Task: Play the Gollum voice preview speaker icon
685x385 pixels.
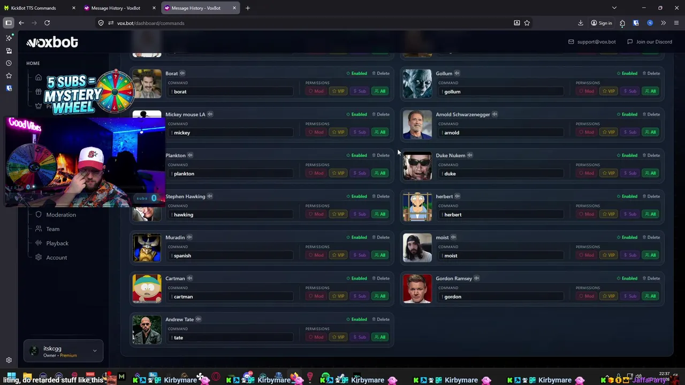Action: pyautogui.click(x=457, y=73)
